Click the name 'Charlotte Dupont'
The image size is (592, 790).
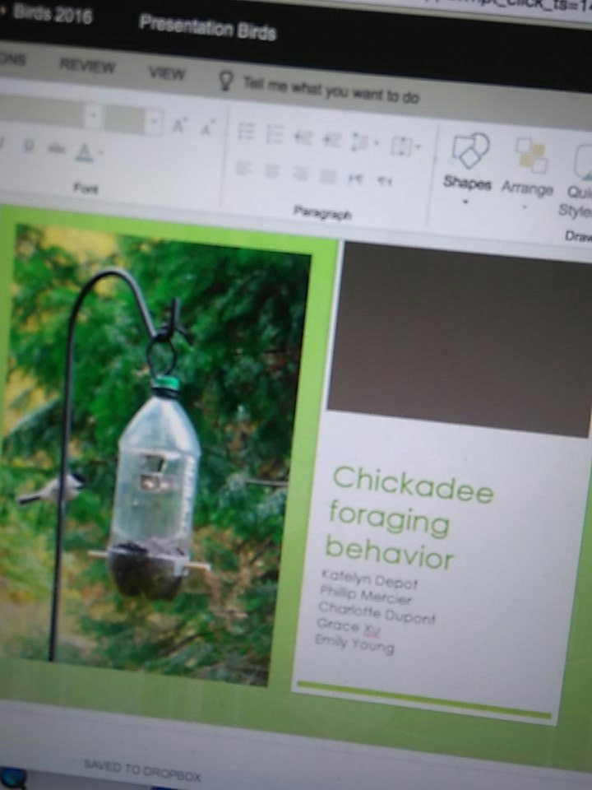point(377,612)
